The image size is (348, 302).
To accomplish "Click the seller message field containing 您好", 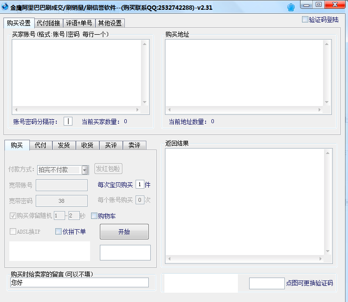I will pyautogui.click(x=79, y=282).
